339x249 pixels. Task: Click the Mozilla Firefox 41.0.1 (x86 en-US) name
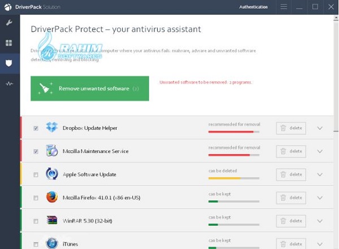(x=101, y=198)
